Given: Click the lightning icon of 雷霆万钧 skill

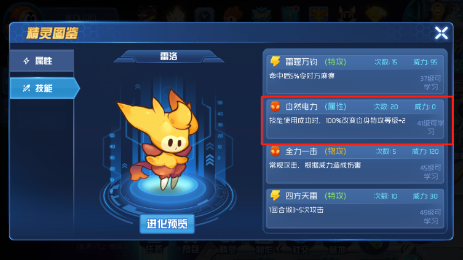Looking at the screenshot, I should click(275, 61).
